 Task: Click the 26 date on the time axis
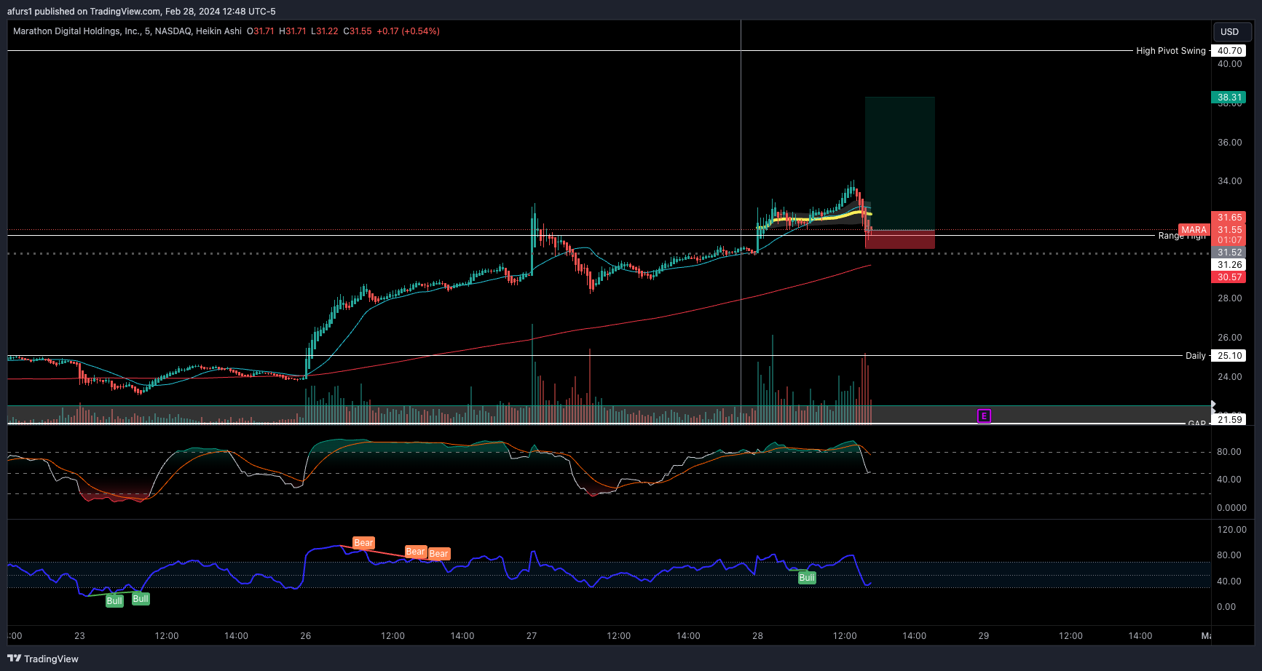coord(306,636)
